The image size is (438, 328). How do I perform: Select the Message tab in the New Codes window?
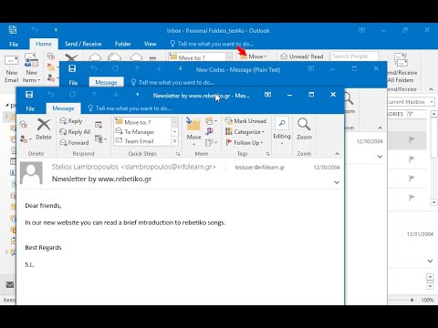pyautogui.click(x=106, y=82)
